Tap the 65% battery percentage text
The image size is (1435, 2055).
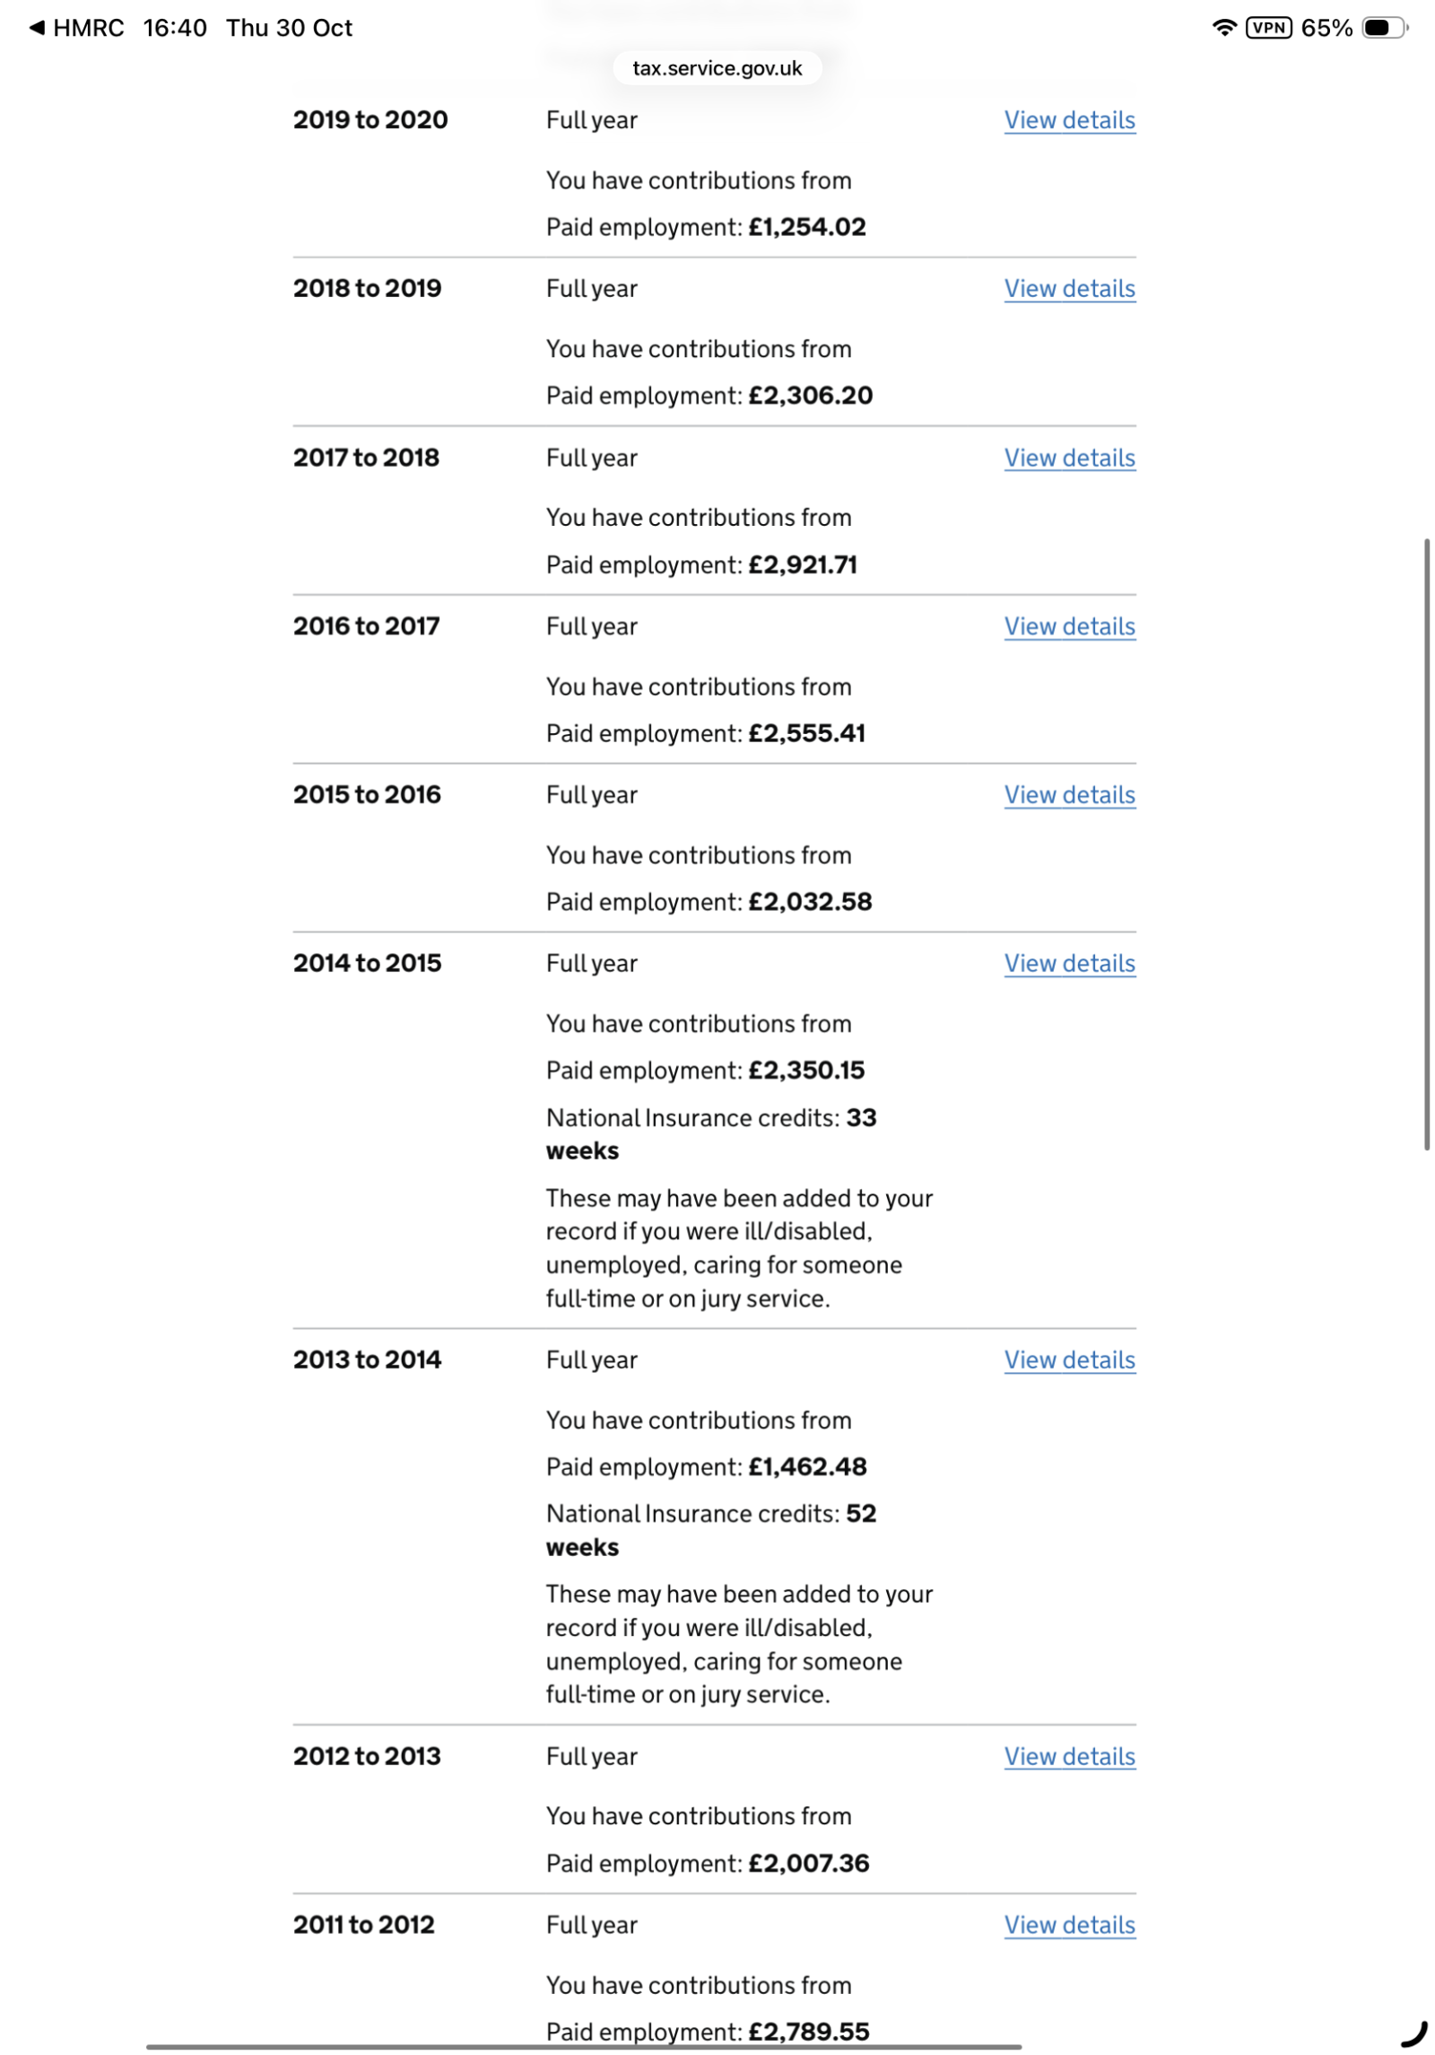pyautogui.click(x=1326, y=28)
